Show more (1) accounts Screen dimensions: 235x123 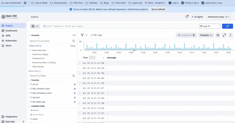(35, 71)
